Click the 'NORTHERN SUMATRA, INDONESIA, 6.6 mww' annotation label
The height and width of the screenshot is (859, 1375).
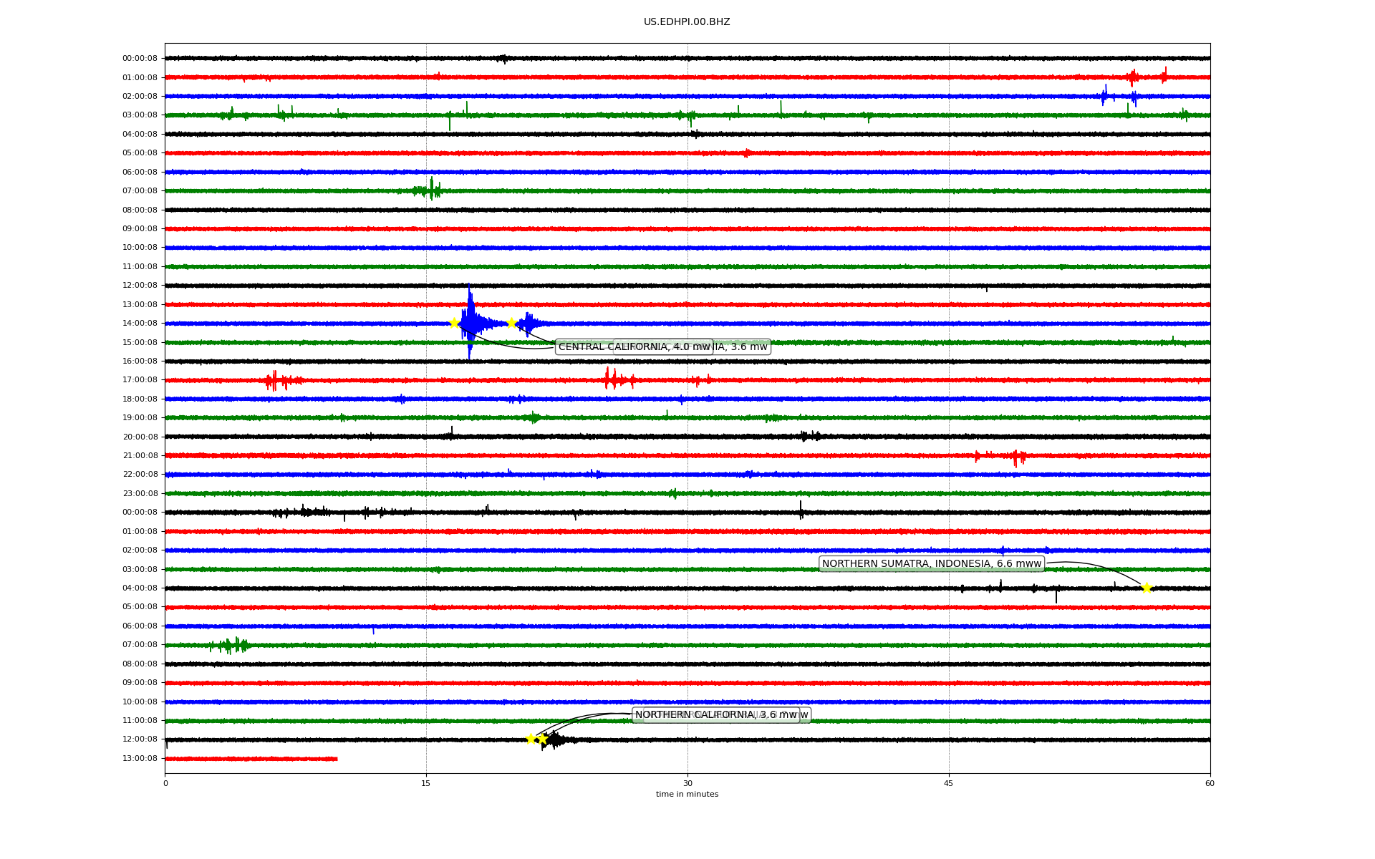click(x=931, y=564)
